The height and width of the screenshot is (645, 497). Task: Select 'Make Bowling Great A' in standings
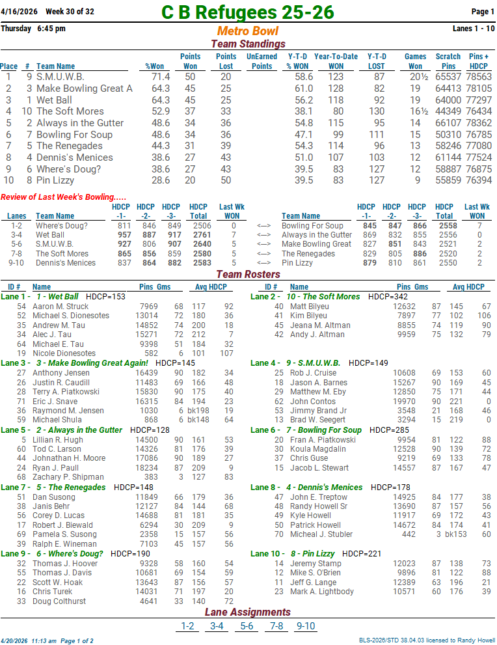(x=85, y=89)
